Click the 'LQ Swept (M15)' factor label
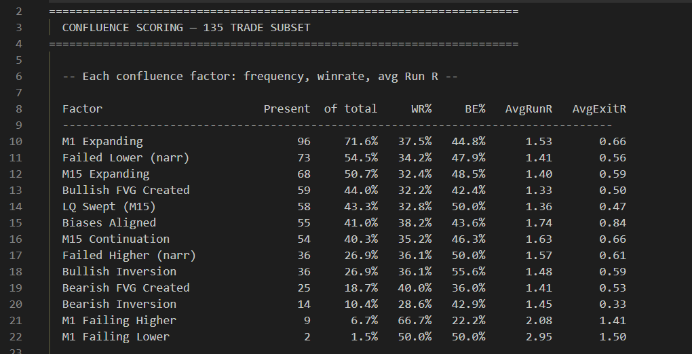Viewport: 692px width, 354px height. pyautogui.click(x=109, y=207)
